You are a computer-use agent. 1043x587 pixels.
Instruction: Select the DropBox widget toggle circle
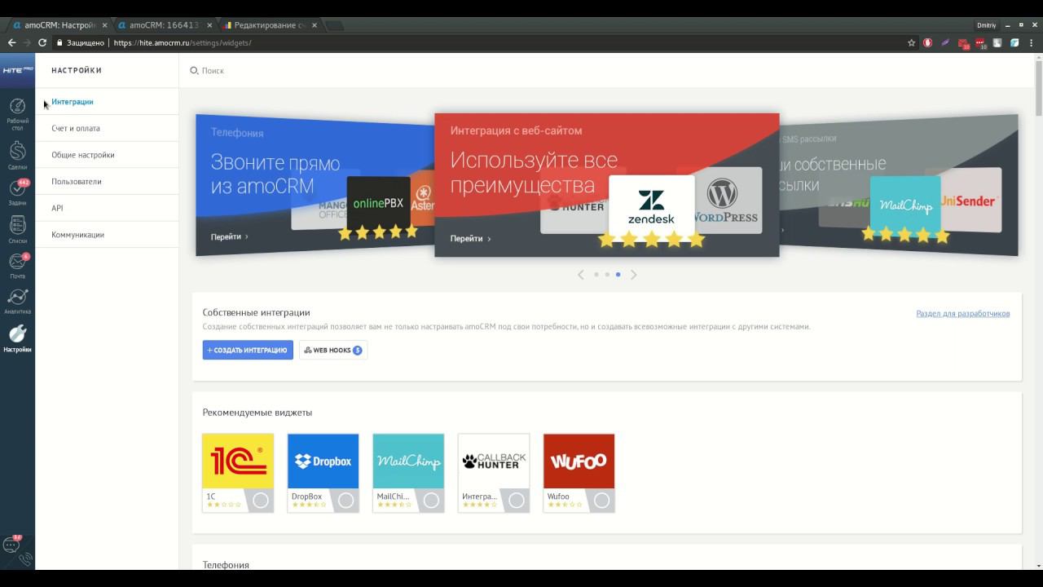pyautogui.click(x=345, y=500)
